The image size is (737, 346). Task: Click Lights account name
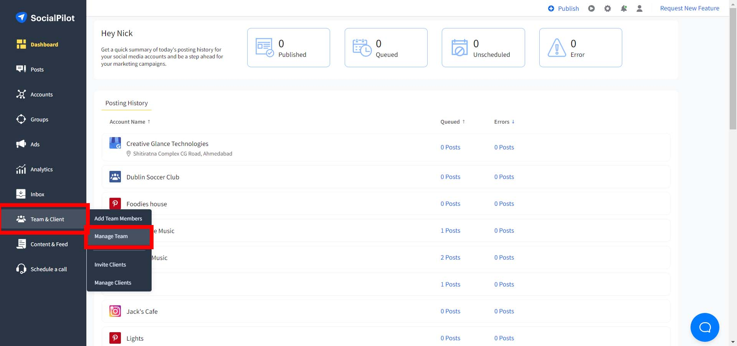point(135,338)
